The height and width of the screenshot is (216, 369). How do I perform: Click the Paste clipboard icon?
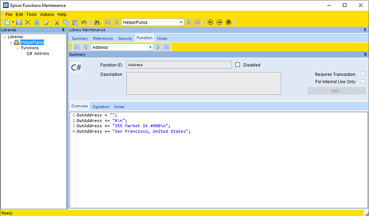[75, 22]
